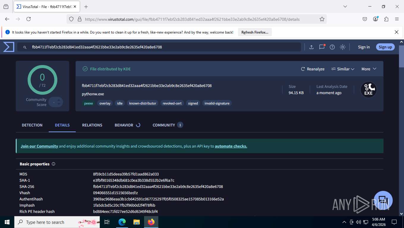Open the blue chat bubble widget
This screenshot has height=228, width=404.
click(x=383, y=200)
